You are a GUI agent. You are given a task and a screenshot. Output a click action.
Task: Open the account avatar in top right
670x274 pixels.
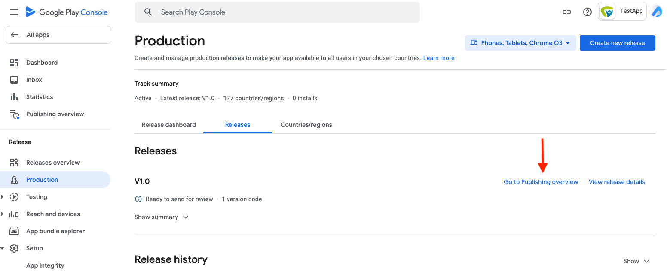pos(657,12)
